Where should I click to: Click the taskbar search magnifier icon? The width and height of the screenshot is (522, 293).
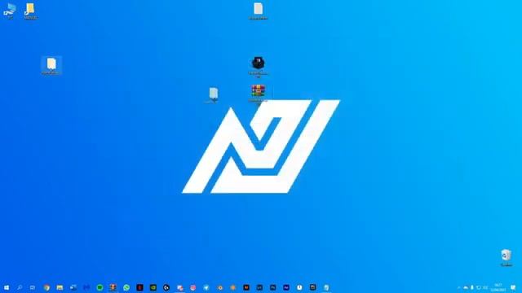click(20, 287)
